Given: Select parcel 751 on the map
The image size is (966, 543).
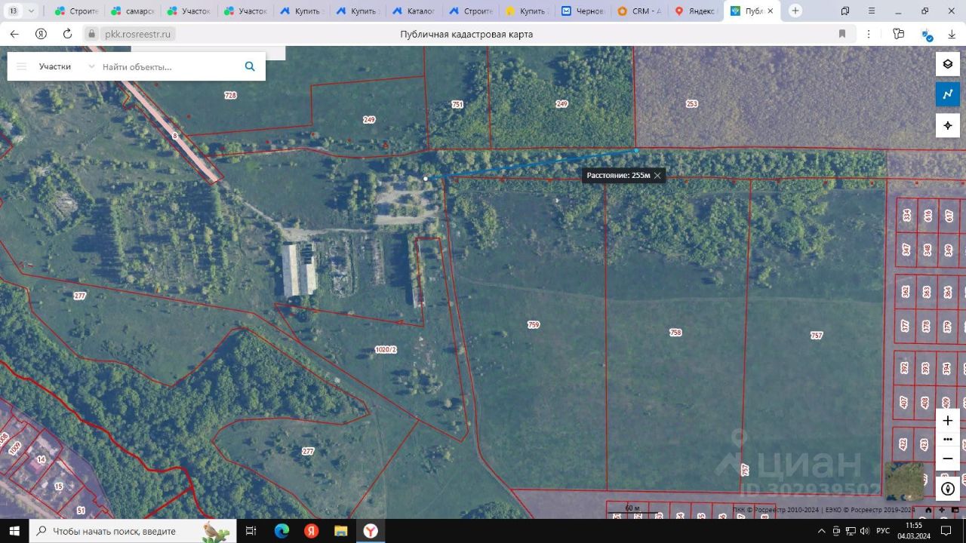Looking at the screenshot, I should point(457,105).
